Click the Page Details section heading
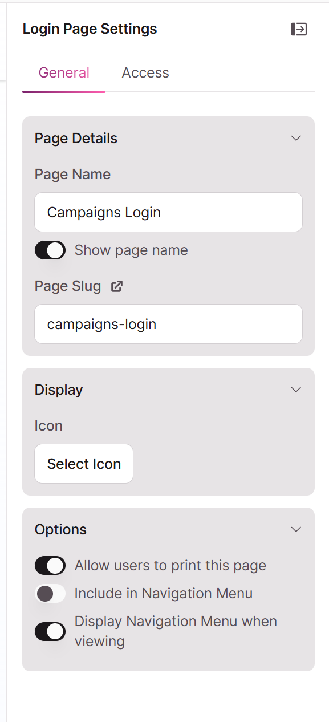The image size is (329, 722). 76,139
